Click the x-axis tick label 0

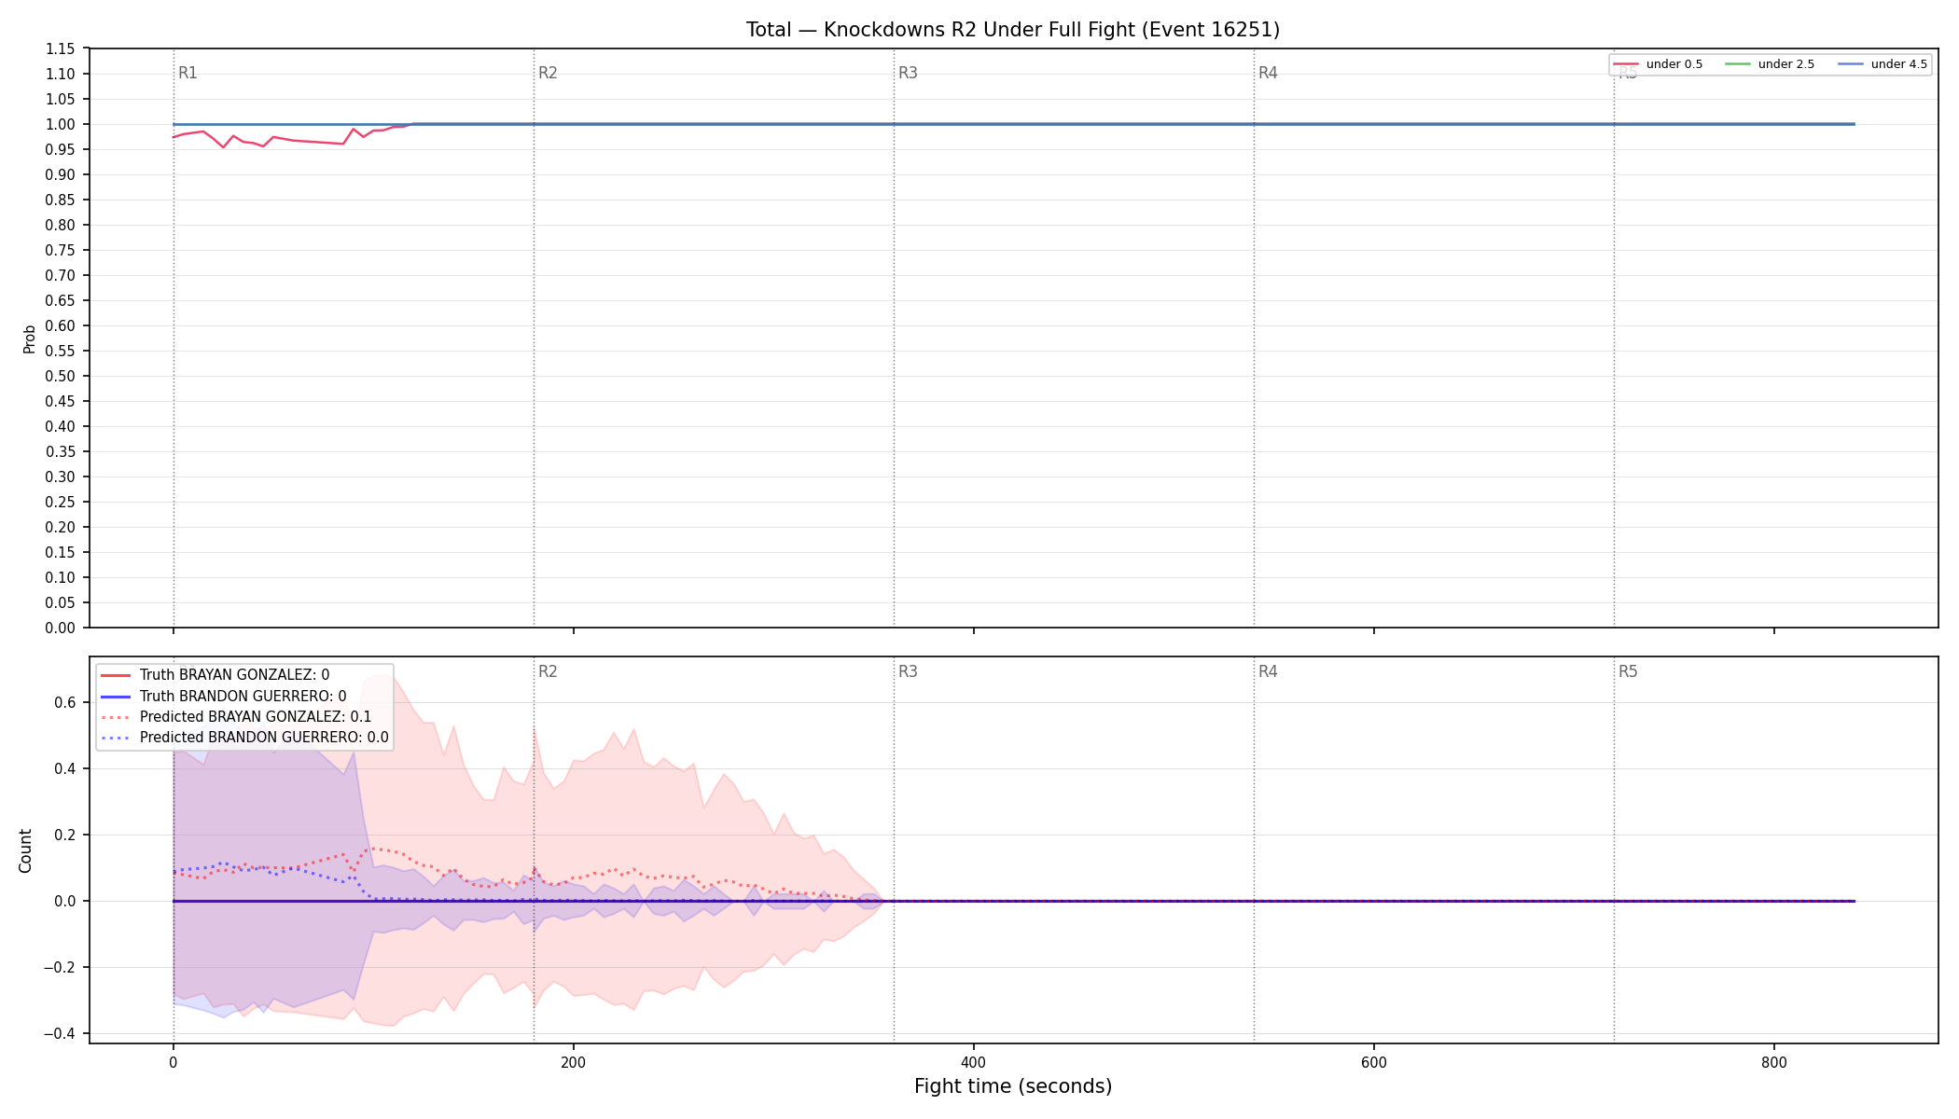tap(173, 1062)
